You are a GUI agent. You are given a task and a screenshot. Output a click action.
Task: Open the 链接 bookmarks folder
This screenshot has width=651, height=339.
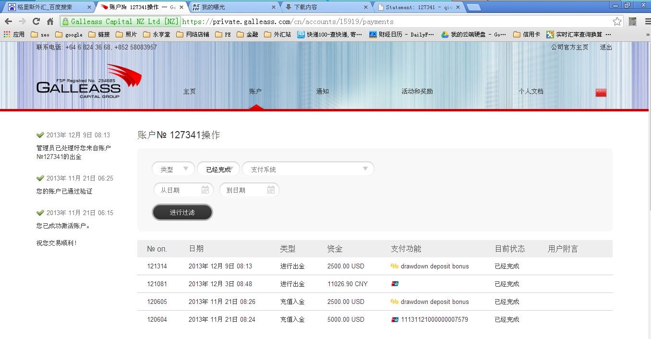click(x=99, y=35)
